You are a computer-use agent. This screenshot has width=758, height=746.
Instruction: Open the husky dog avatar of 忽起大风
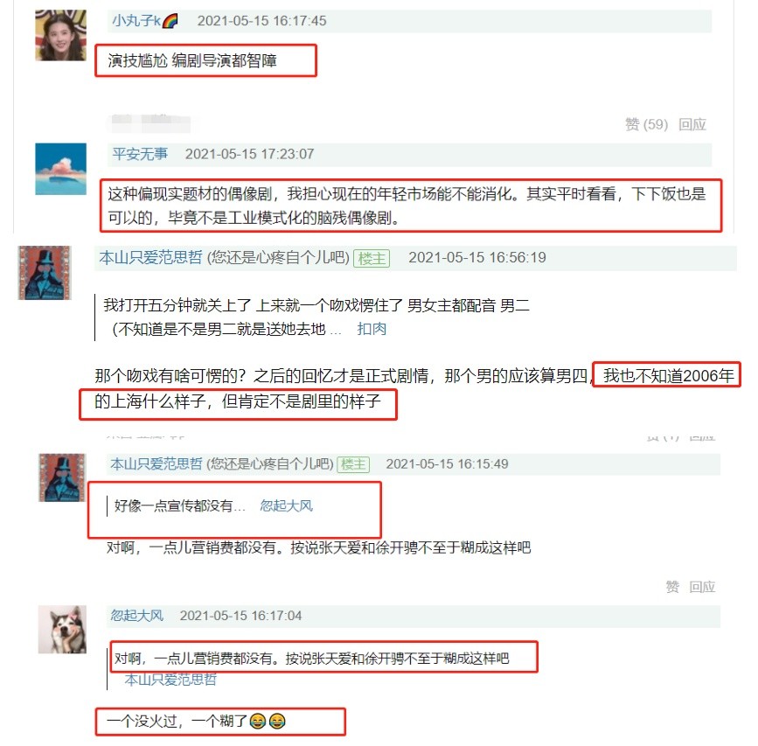click(x=62, y=629)
